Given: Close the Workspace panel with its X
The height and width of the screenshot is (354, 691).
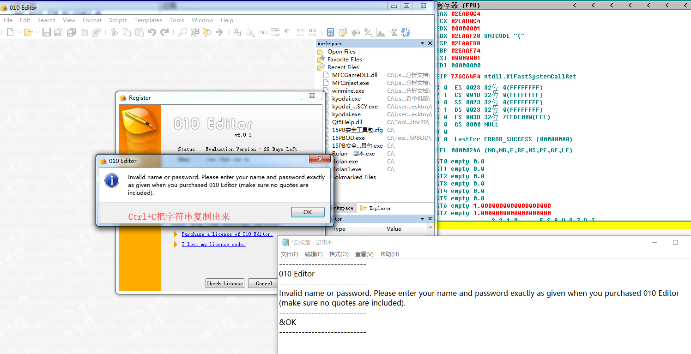Looking at the screenshot, I should (x=430, y=43).
